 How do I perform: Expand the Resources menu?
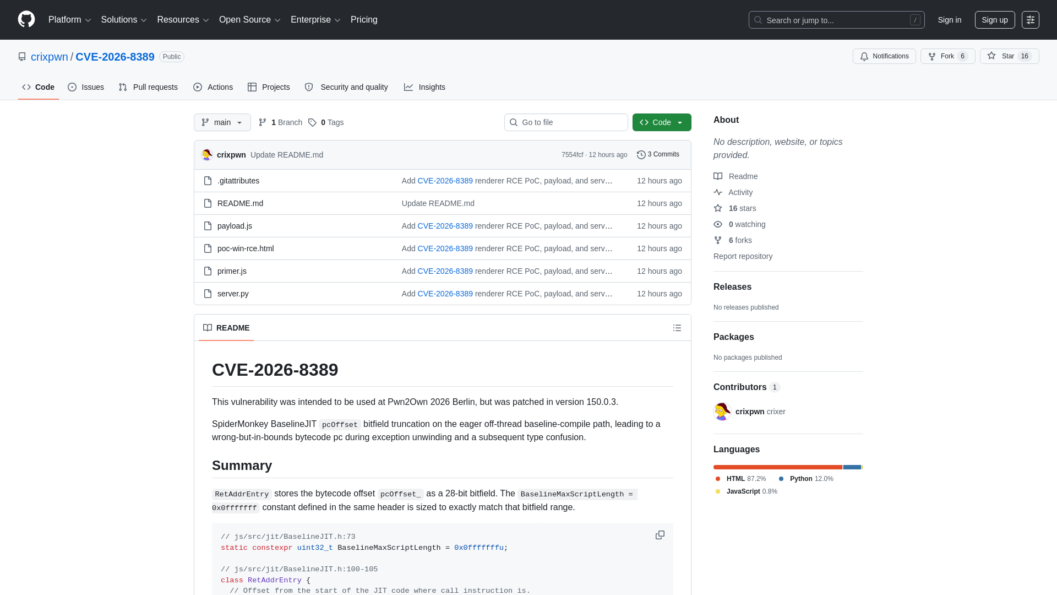point(183,20)
